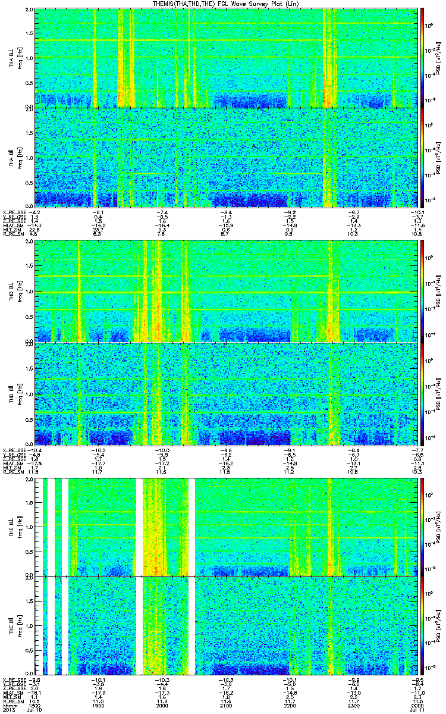This screenshot has width=446, height=714.
Task: Click the THA B∥ PSD color bar
Action: [x=422, y=157]
